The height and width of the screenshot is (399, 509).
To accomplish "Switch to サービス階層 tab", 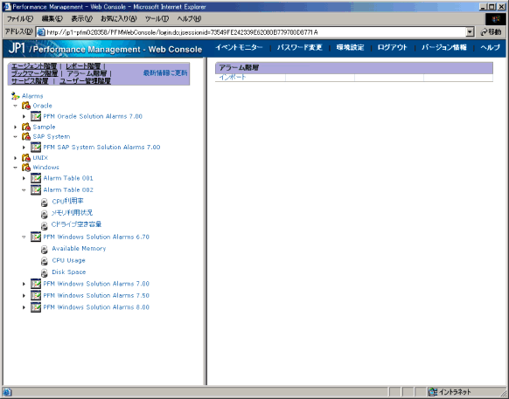I will pyautogui.click(x=30, y=81).
